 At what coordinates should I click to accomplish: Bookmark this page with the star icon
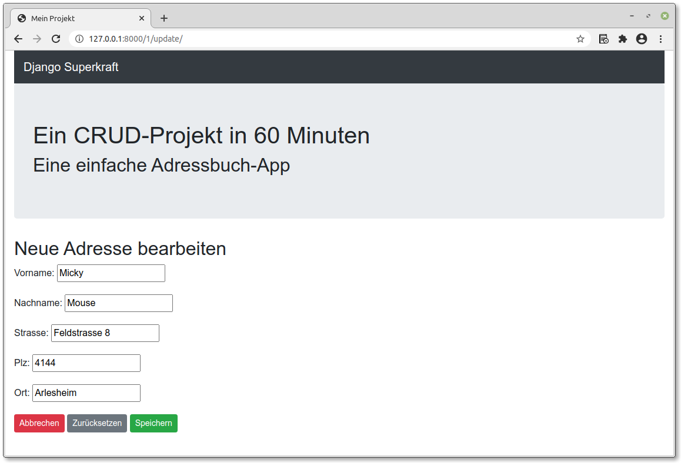pyautogui.click(x=580, y=39)
